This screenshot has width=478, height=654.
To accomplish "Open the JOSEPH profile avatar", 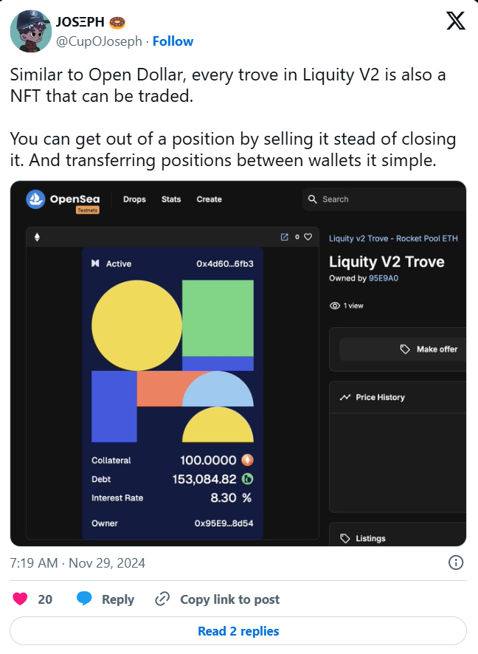I will click(31, 31).
